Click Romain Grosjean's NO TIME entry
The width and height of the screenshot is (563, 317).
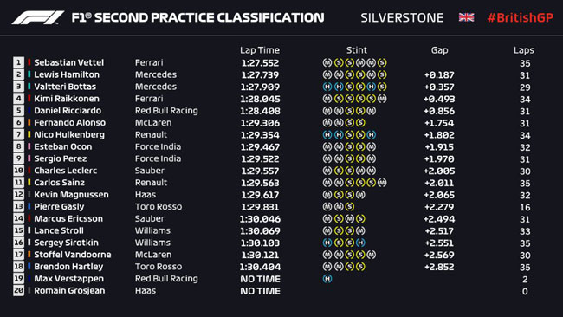(x=261, y=291)
